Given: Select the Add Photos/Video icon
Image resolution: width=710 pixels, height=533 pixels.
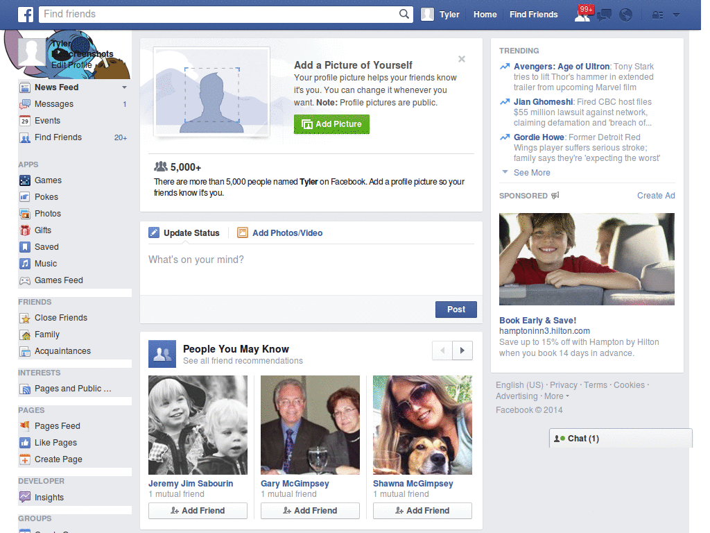Looking at the screenshot, I should (x=242, y=232).
